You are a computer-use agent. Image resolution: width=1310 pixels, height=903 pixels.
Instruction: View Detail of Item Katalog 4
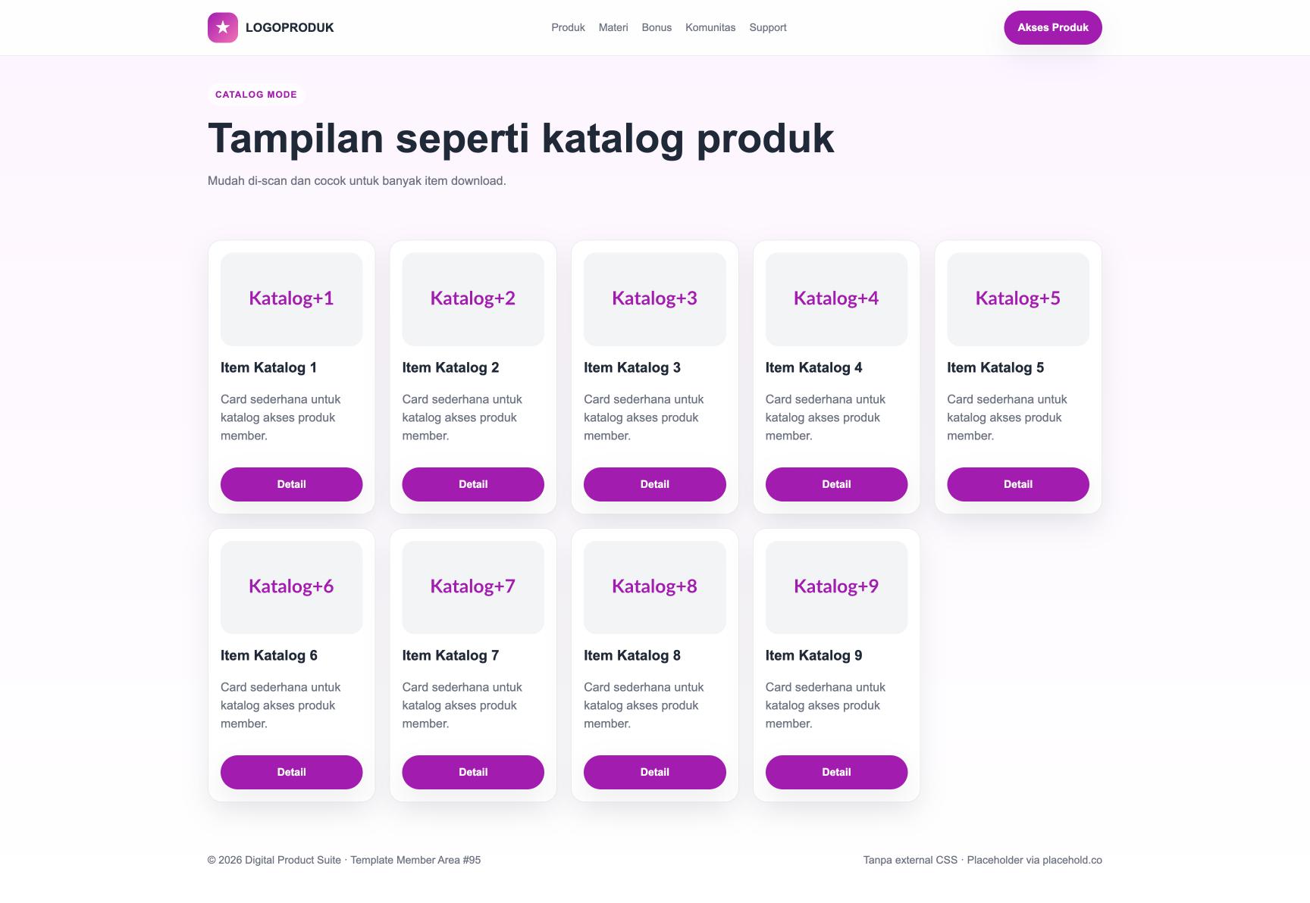836,484
